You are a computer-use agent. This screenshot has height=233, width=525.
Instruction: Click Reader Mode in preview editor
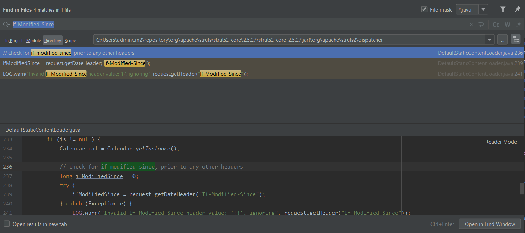pyautogui.click(x=501, y=142)
